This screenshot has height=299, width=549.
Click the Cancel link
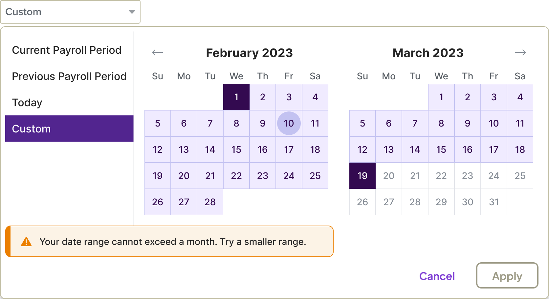(437, 276)
